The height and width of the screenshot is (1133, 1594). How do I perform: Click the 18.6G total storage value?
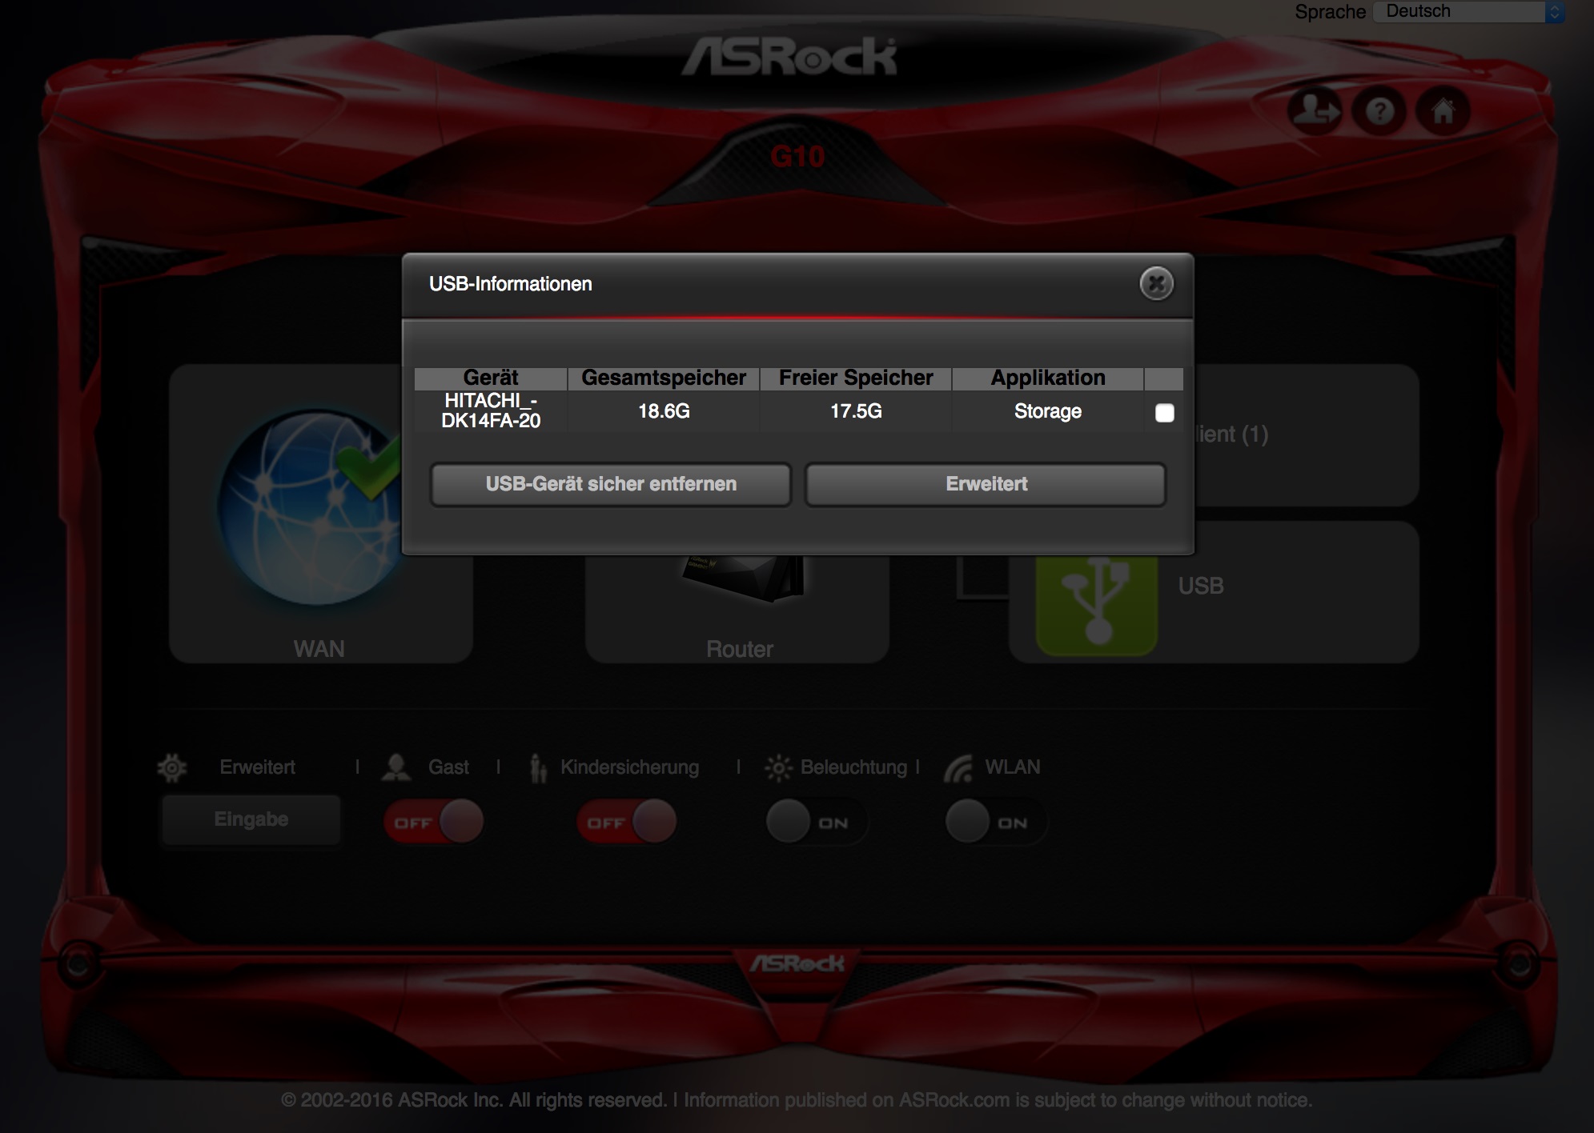pos(664,411)
